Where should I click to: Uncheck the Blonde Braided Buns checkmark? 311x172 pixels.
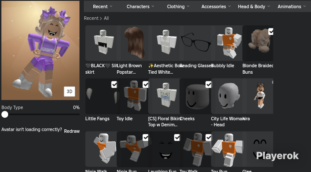[x=271, y=31]
